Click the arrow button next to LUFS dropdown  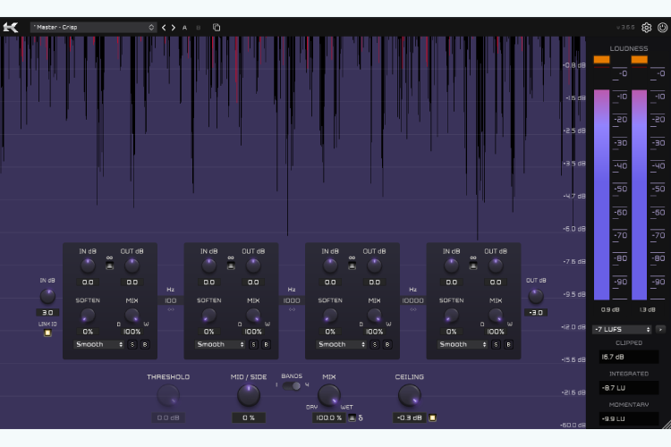pos(661,329)
